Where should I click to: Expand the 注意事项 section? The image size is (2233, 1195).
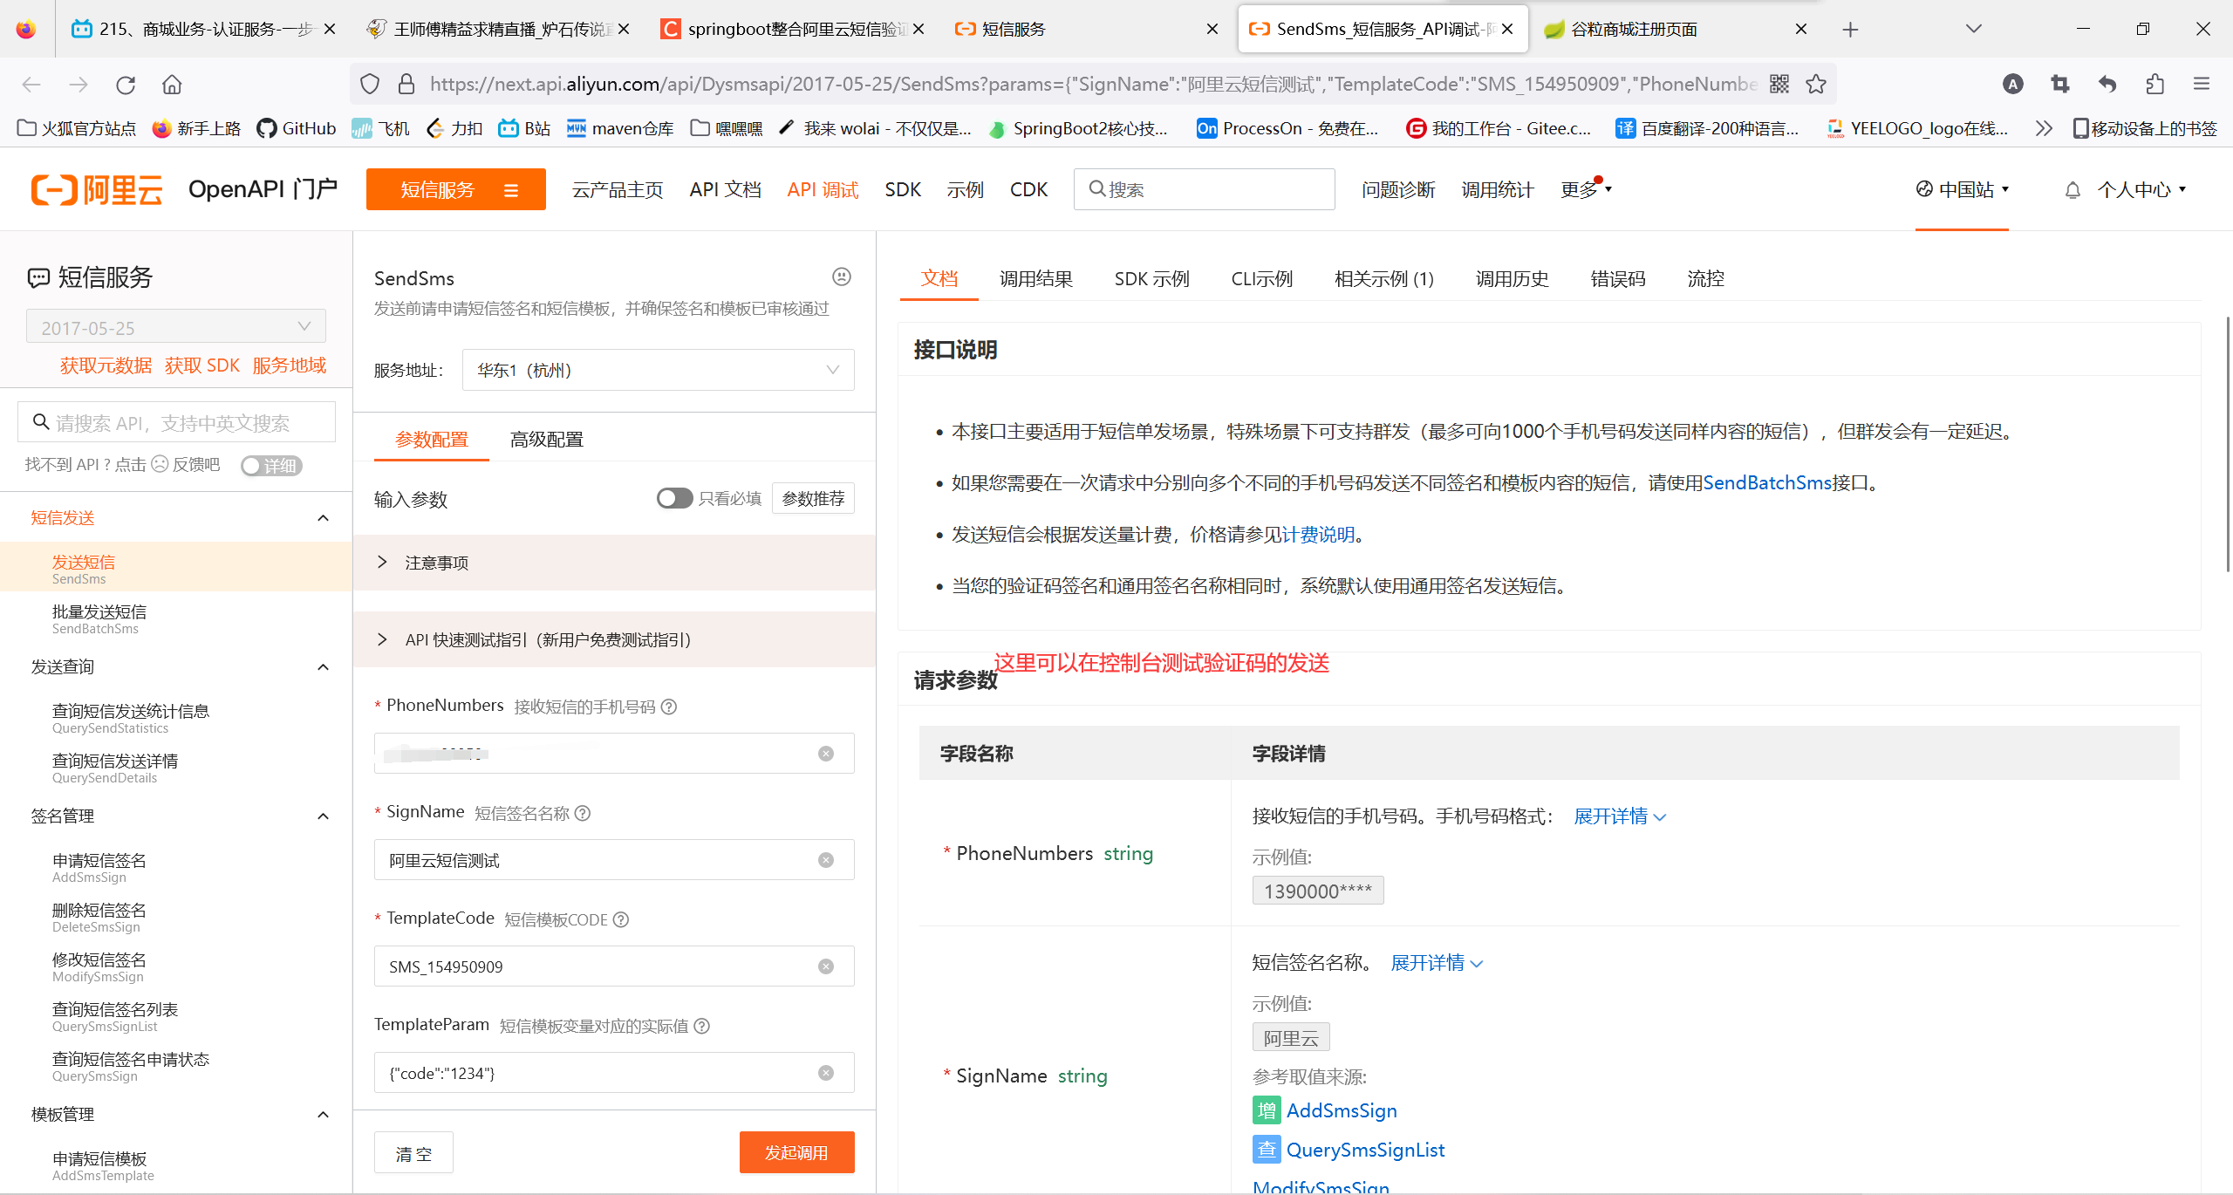pos(614,563)
